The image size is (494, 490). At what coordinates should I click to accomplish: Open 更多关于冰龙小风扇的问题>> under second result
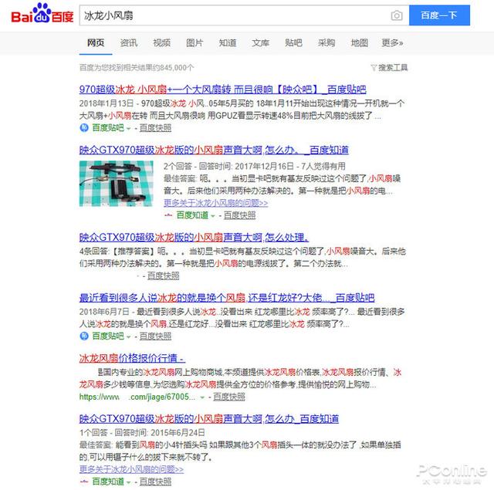216,203
